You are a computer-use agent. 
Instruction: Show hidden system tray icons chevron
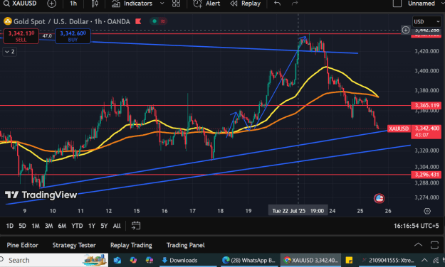pos(424,260)
